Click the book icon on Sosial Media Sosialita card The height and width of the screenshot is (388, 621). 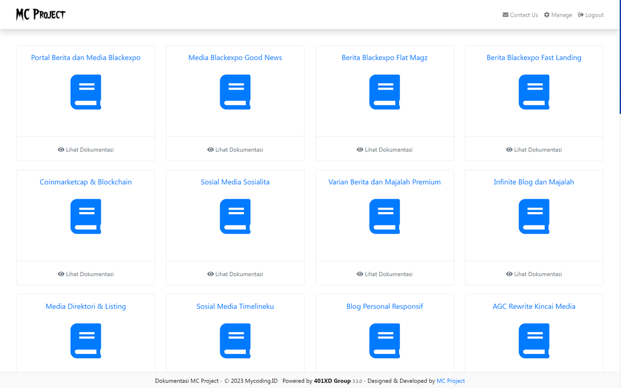point(235,216)
